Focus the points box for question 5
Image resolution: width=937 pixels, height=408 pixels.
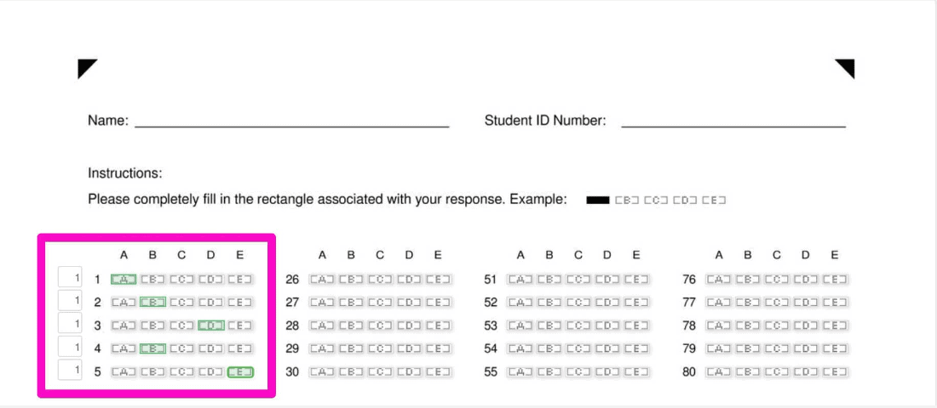[70, 370]
